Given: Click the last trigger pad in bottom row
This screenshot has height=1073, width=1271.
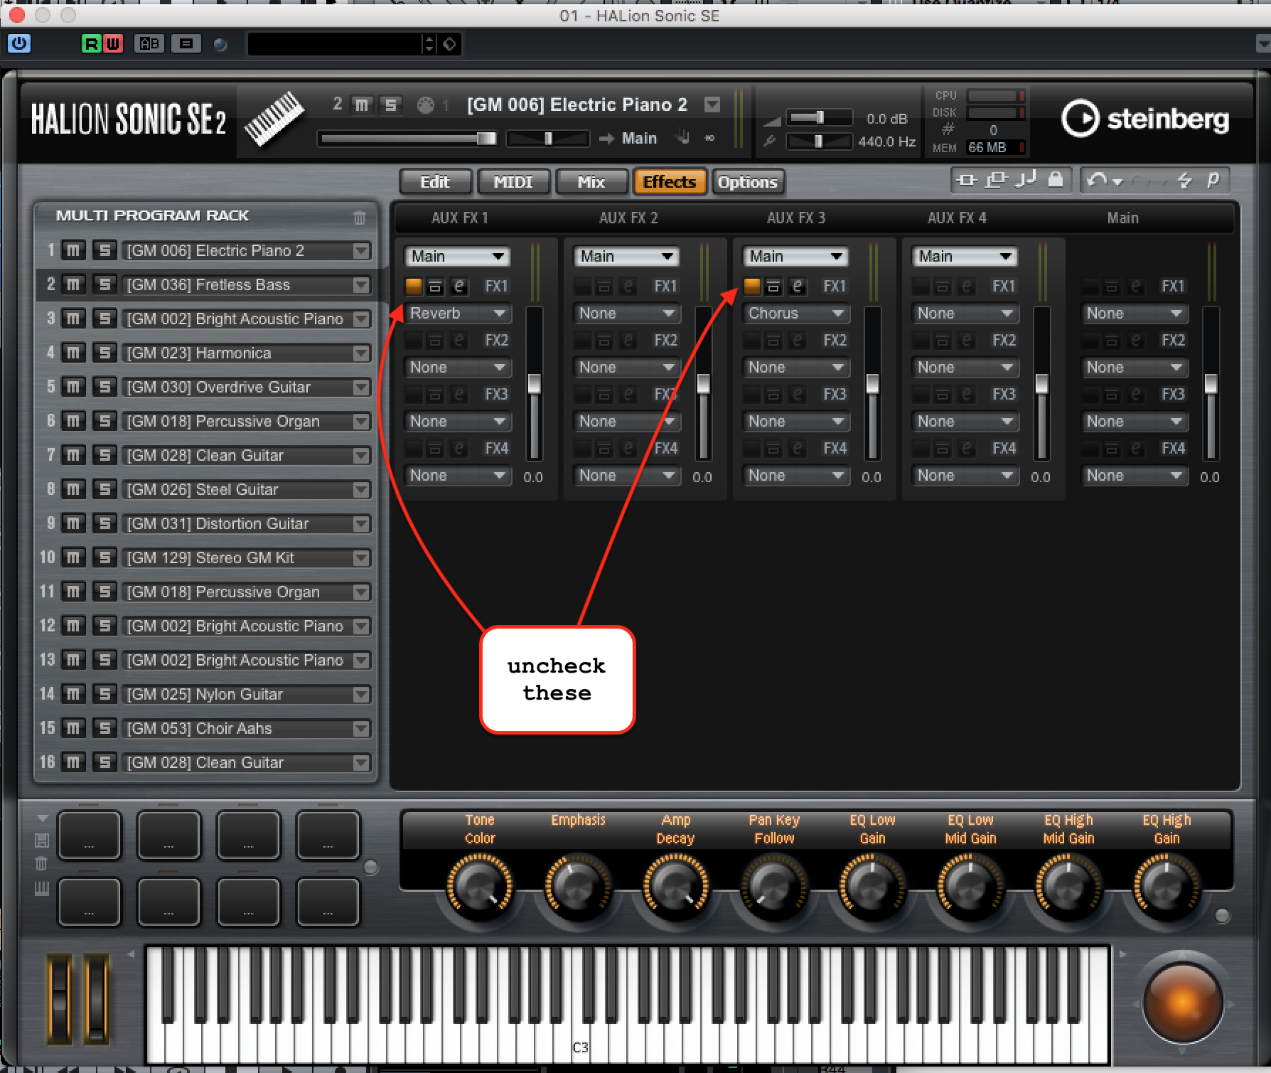Looking at the screenshot, I should pyautogui.click(x=328, y=902).
